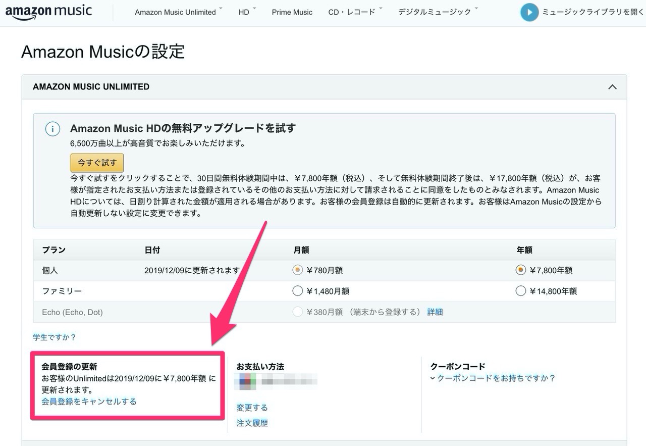Click the info icon in the HD upgrade box
The image size is (646, 446).
click(52, 129)
